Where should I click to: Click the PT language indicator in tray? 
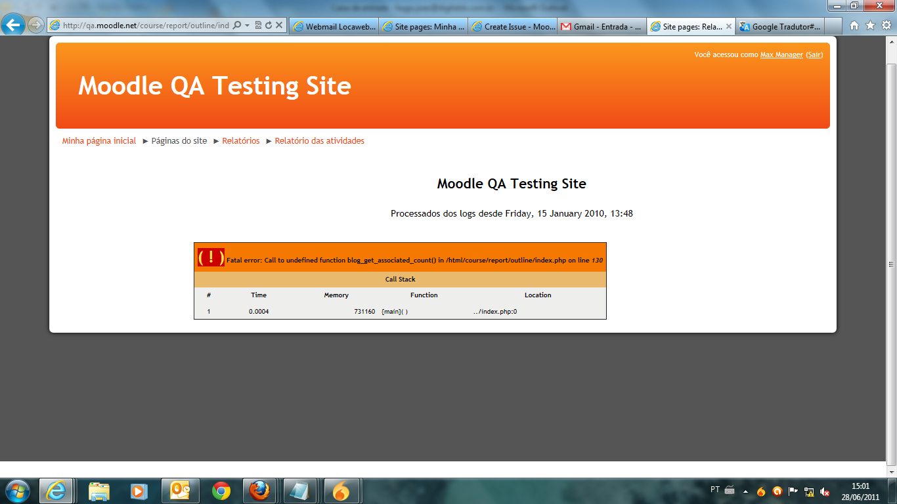point(715,490)
